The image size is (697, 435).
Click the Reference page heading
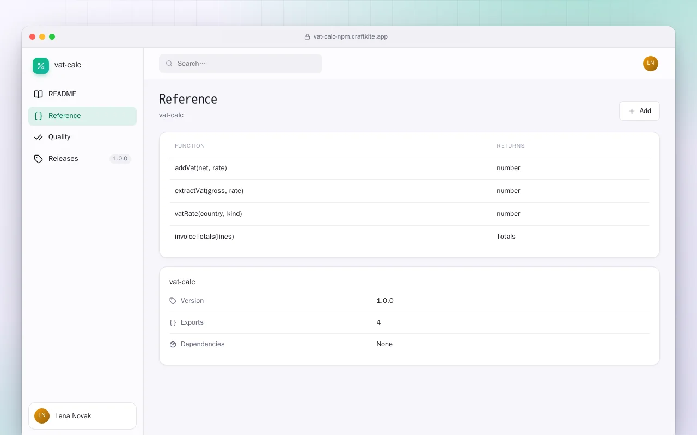click(x=188, y=99)
